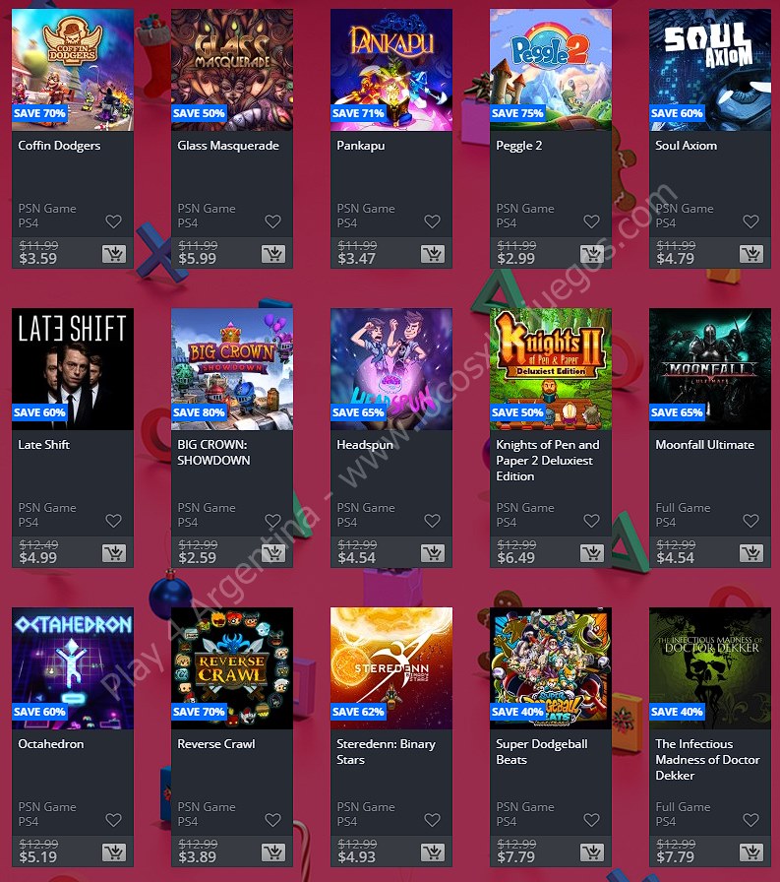Add Peggle 2 to cart

point(592,254)
